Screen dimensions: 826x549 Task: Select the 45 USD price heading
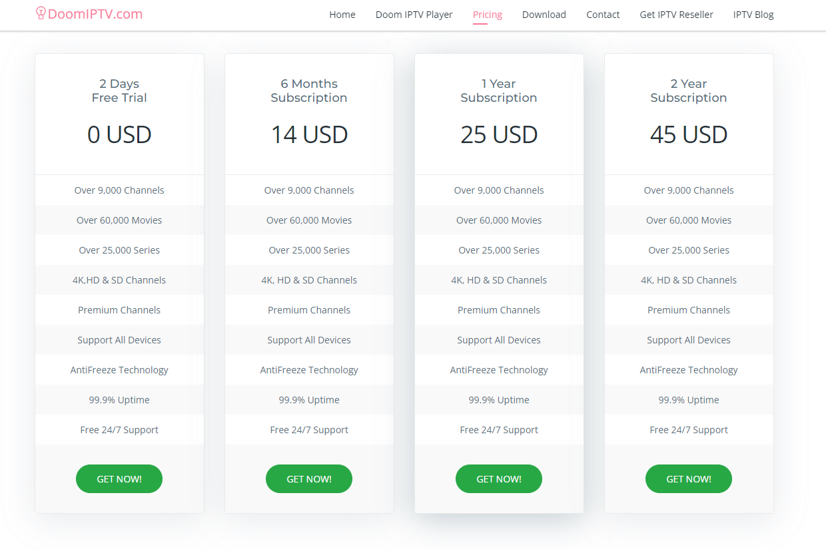click(x=689, y=135)
